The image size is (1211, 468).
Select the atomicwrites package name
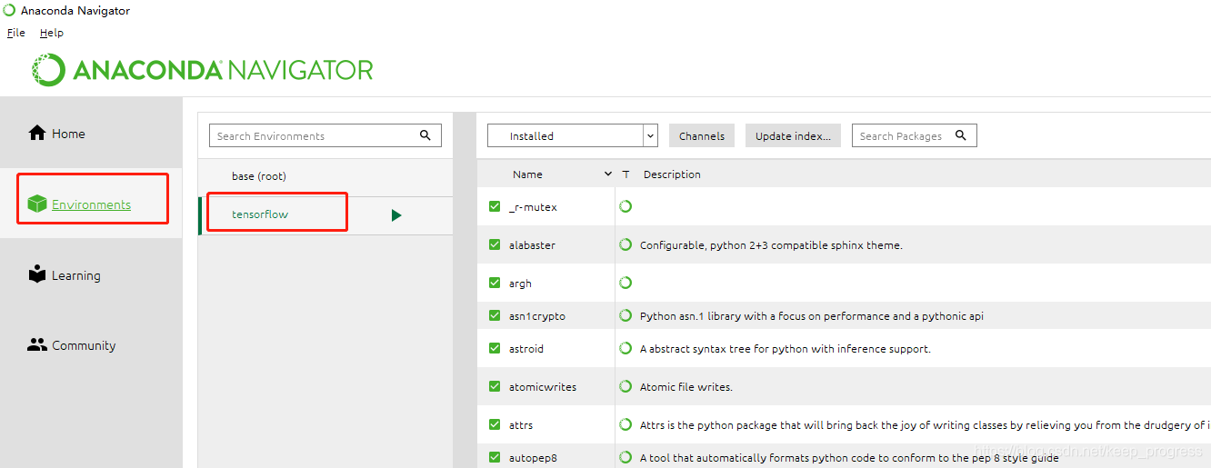pyautogui.click(x=543, y=386)
